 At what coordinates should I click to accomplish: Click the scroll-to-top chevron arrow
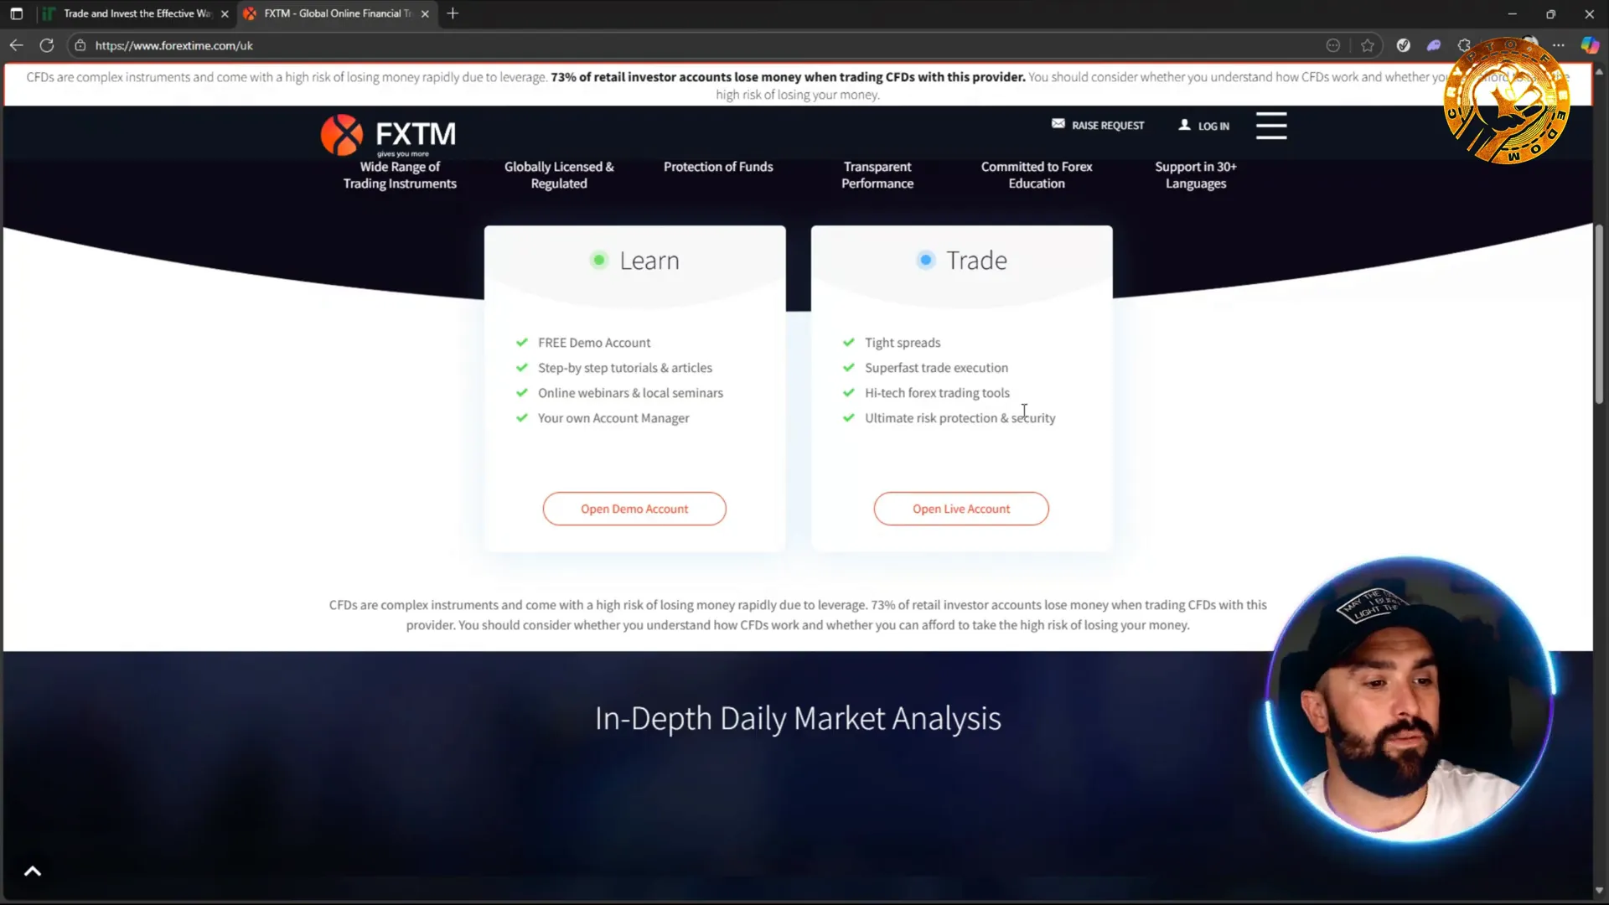click(33, 871)
